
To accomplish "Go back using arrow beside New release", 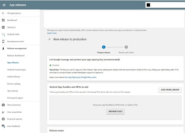I will [x=50, y=39].
